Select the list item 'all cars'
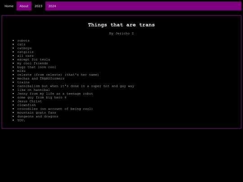 pyautogui.click(x=25, y=56)
